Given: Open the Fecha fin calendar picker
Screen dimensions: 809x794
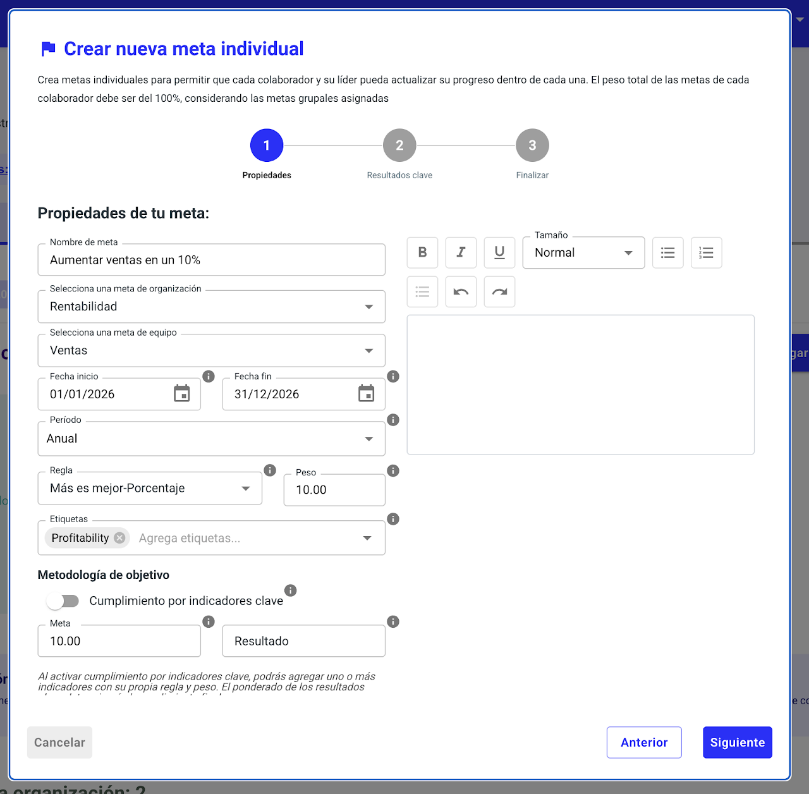Looking at the screenshot, I should 367,394.
